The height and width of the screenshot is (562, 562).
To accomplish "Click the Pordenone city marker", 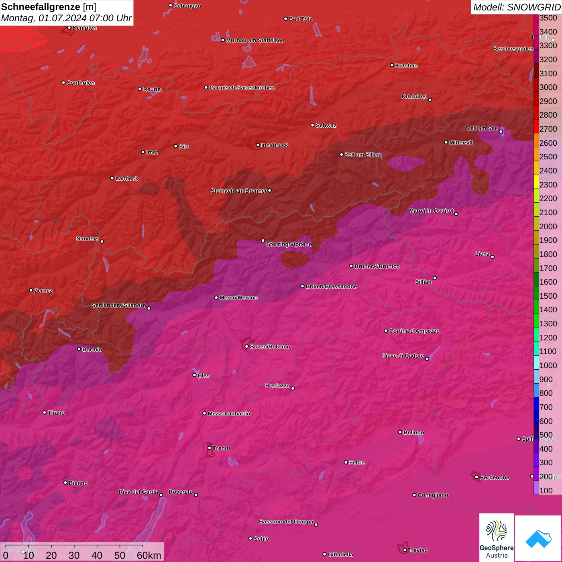I will pyautogui.click(x=476, y=477).
